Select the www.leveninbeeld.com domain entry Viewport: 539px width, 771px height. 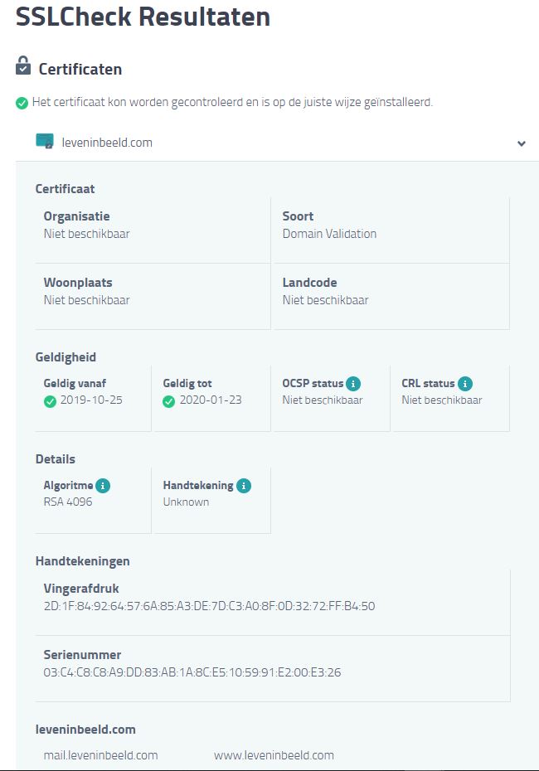tap(274, 755)
